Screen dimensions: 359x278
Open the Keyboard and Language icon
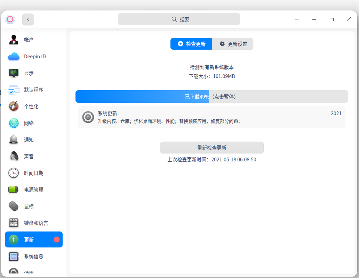tap(14, 223)
